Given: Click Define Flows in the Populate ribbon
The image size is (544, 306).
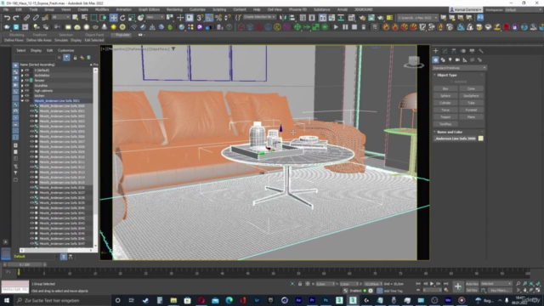Looking at the screenshot, I should tap(14, 40).
